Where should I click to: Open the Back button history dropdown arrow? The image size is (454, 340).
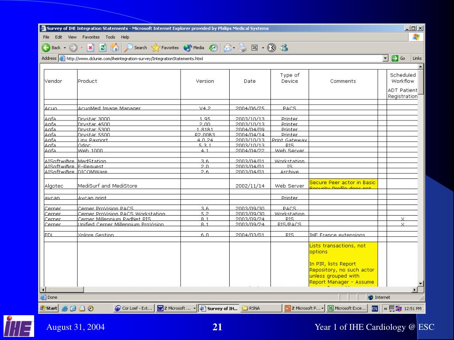pos(65,48)
